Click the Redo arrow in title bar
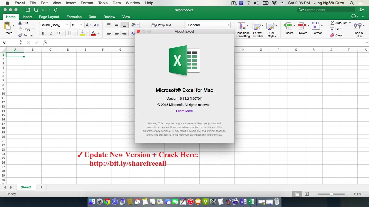 56,10
